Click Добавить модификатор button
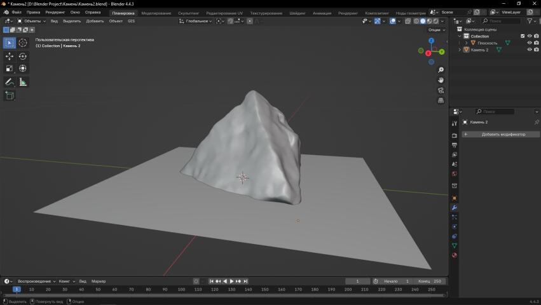 point(501,134)
